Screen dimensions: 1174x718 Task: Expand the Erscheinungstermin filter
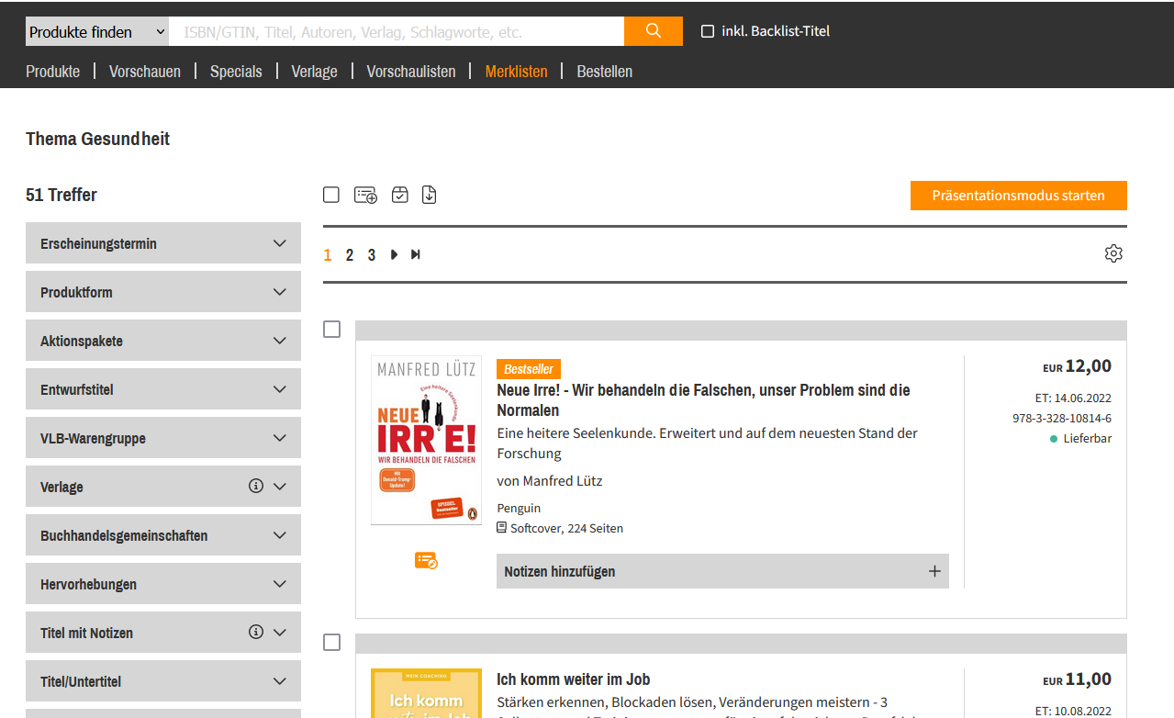point(163,243)
